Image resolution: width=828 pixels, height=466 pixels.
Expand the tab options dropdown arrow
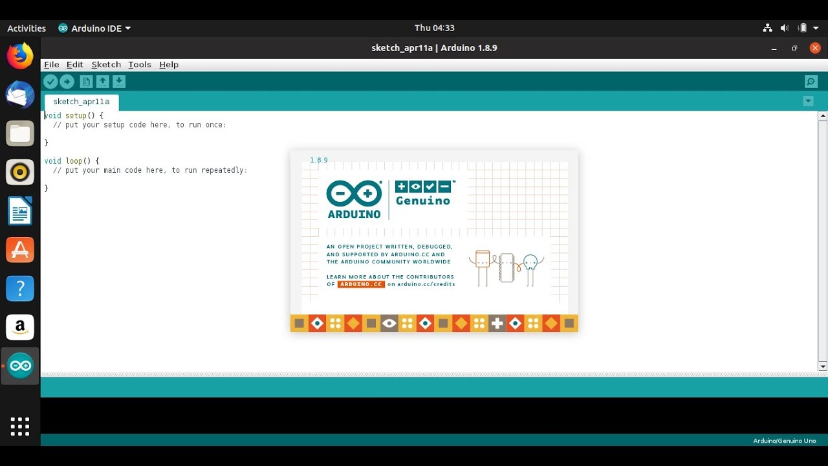808,101
